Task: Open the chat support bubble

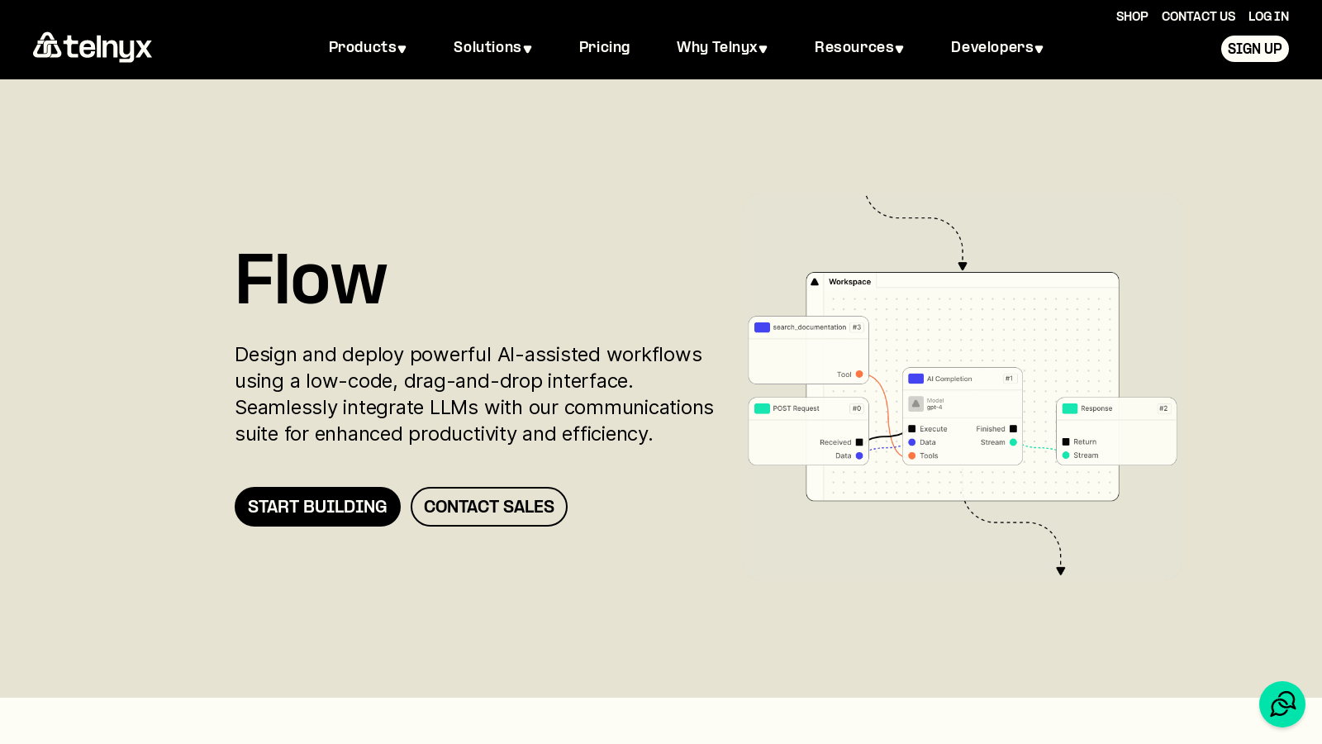Action: (x=1282, y=704)
